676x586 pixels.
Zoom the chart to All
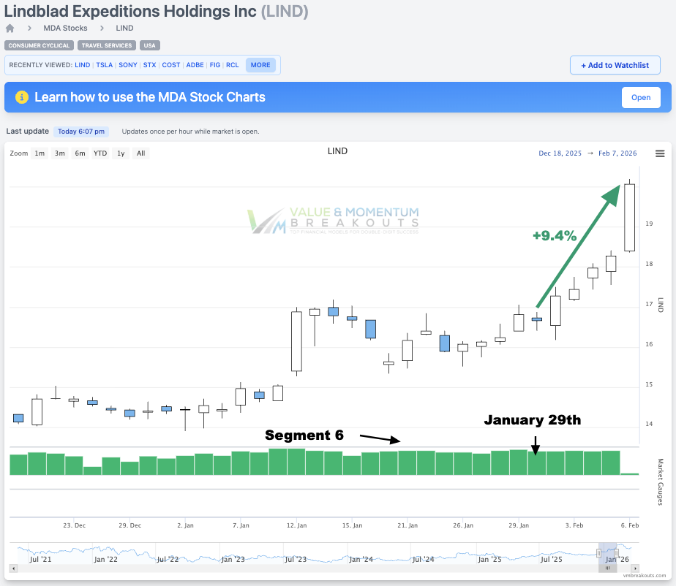(140, 153)
